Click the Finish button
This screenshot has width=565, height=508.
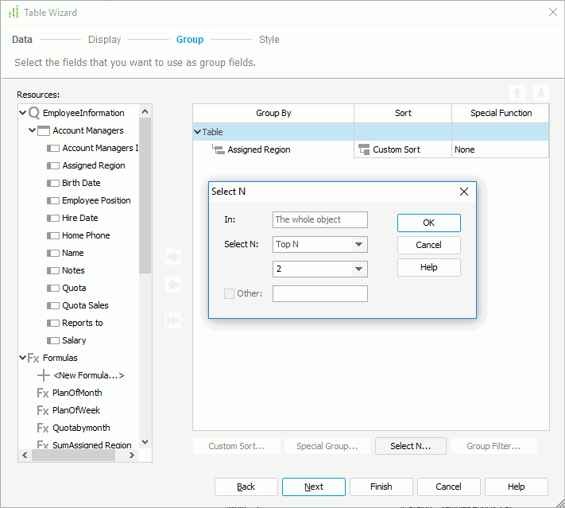381,487
